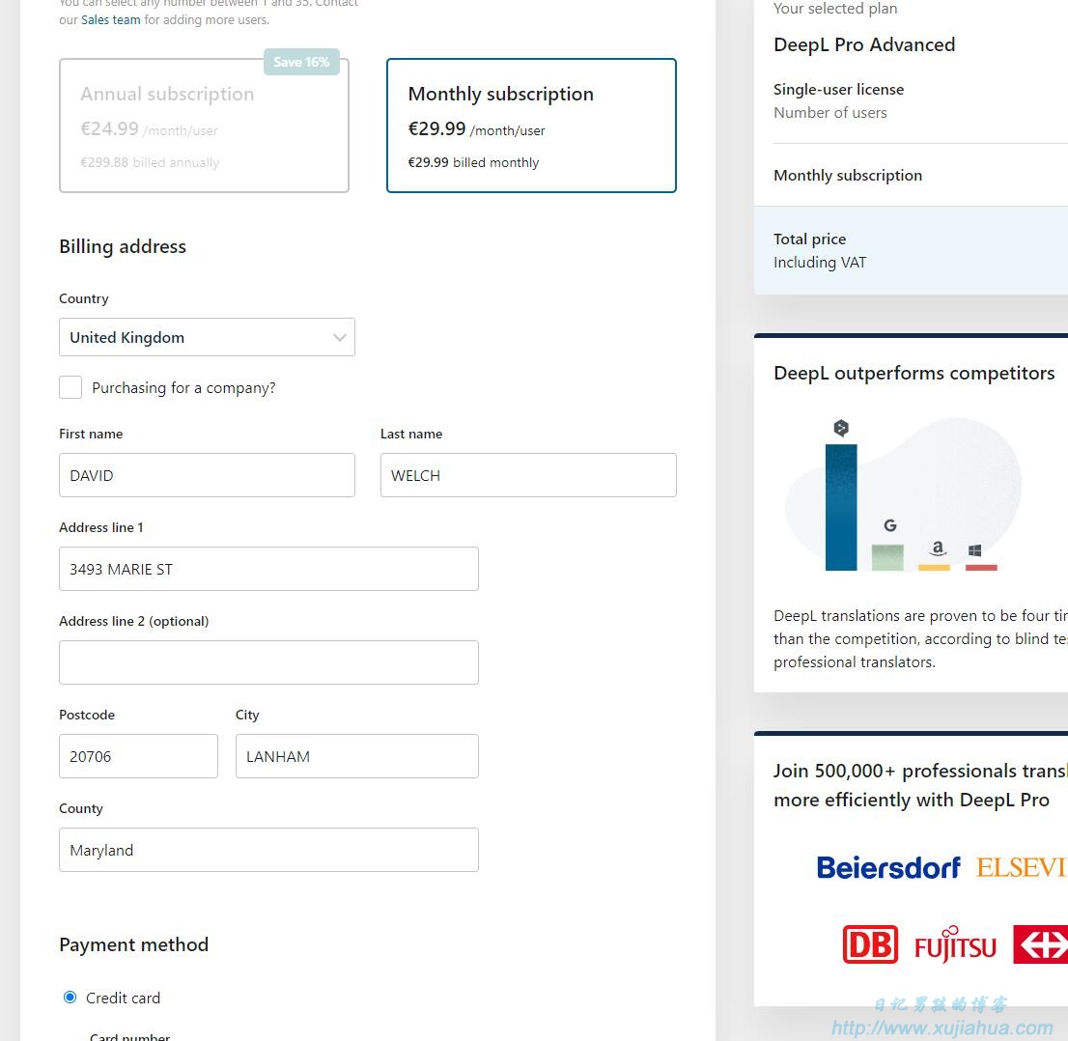Image resolution: width=1068 pixels, height=1041 pixels.
Task: Click the Elsevier logo
Action: pyautogui.click(x=1022, y=867)
